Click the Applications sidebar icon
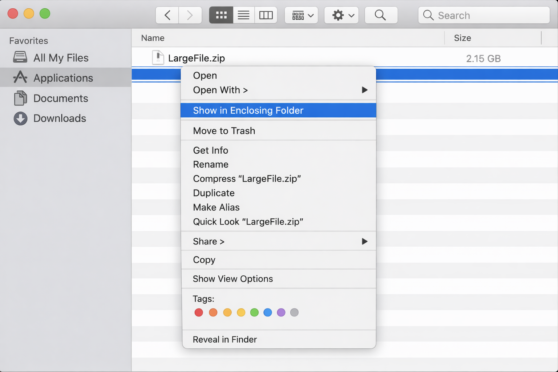Screen dimensions: 558x372 [20, 77]
